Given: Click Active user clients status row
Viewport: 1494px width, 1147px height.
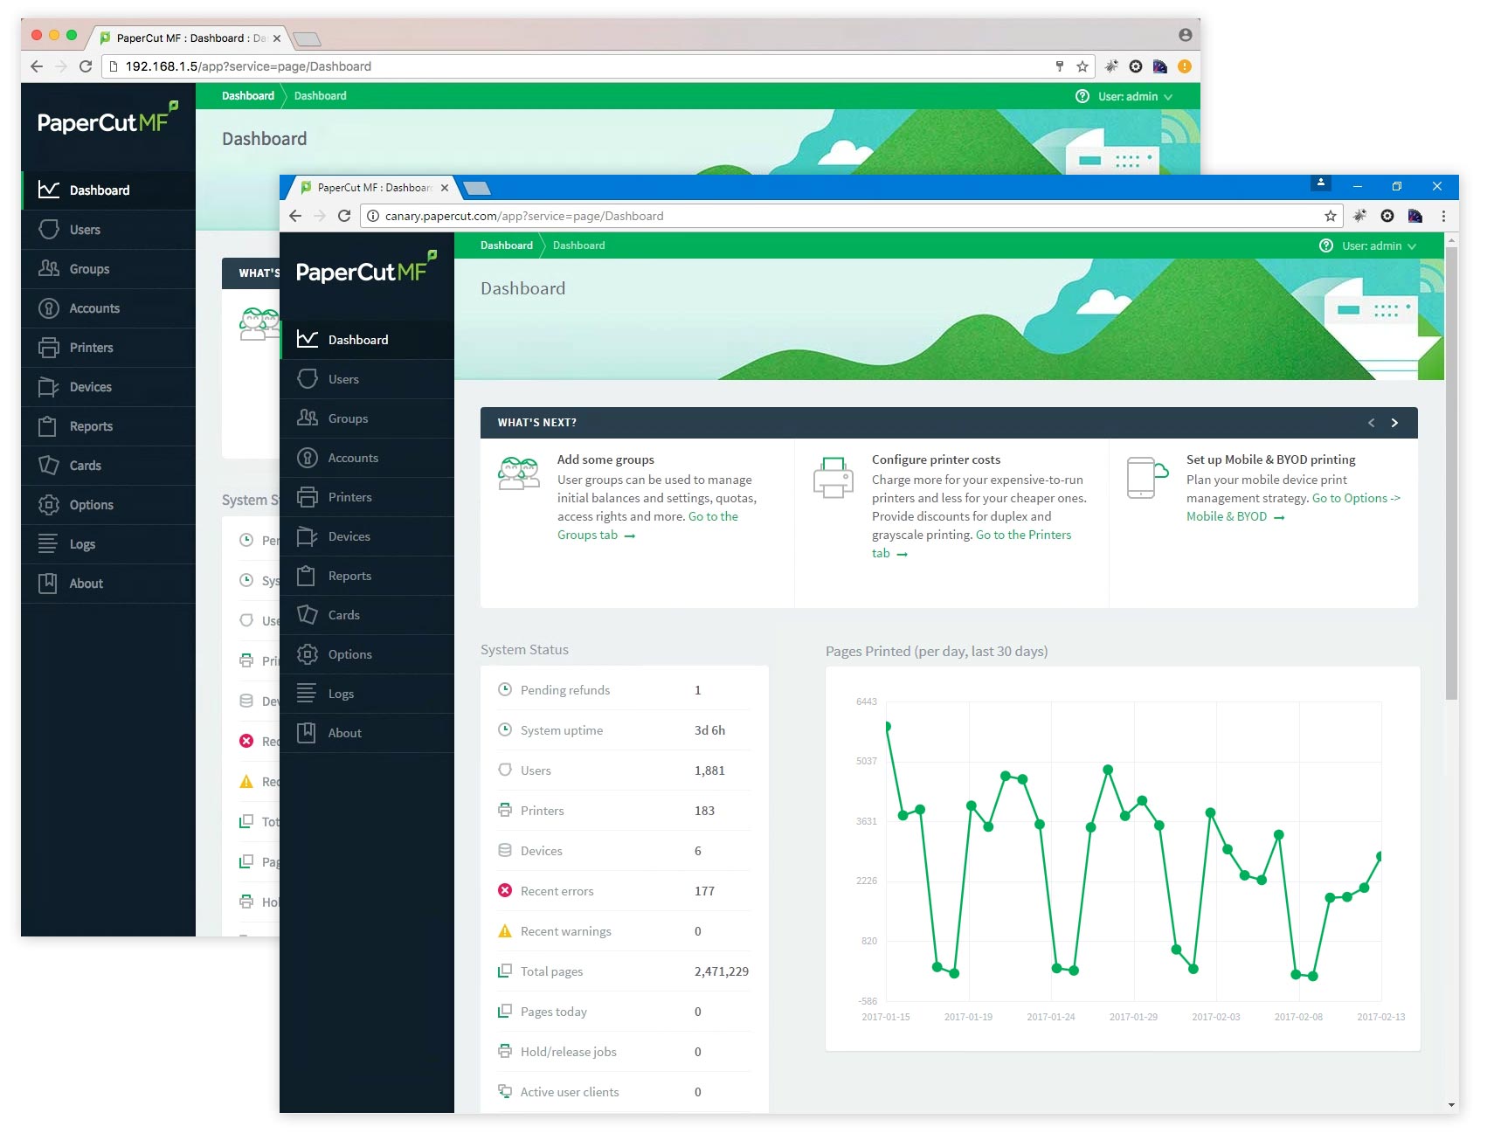Looking at the screenshot, I should [x=624, y=1092].
